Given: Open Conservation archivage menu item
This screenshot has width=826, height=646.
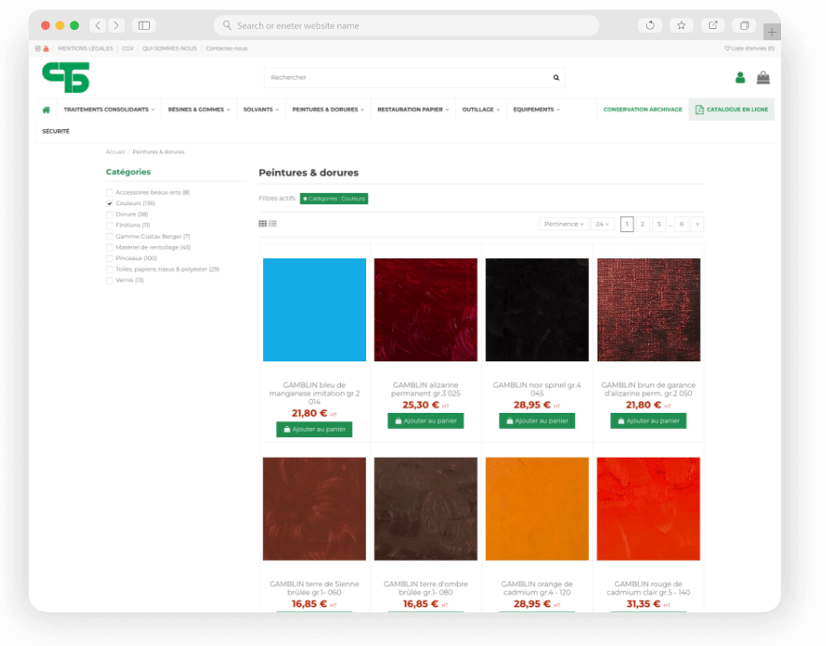Looking at the screenshot, I should coord(642,110).
